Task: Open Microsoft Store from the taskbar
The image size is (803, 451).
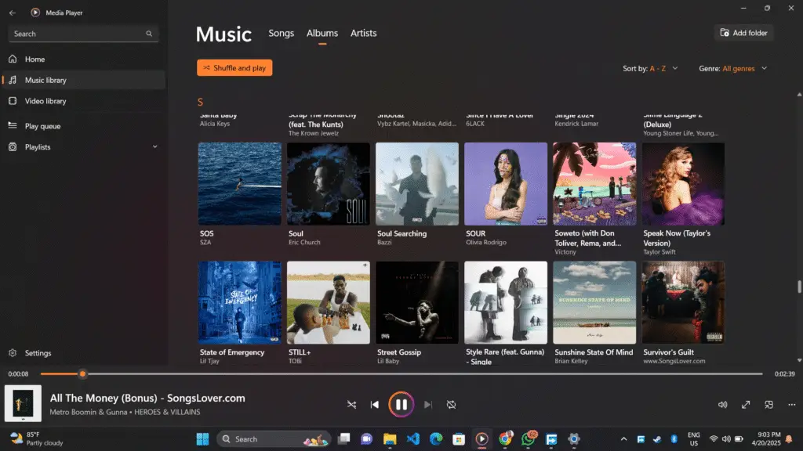Action: pyautogui.click(x=459, y=438)
